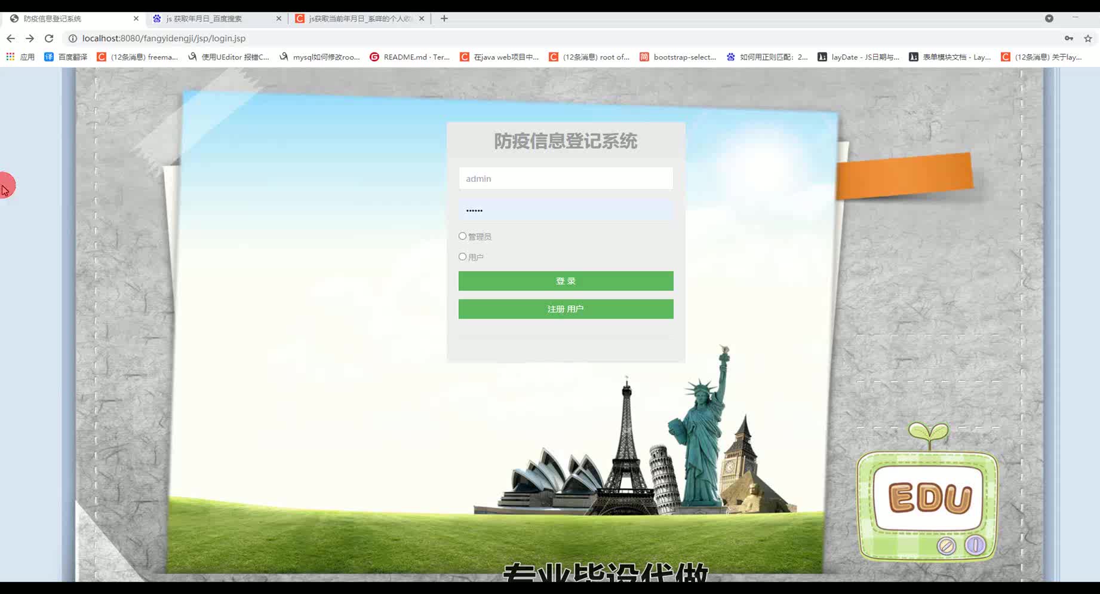Open the (12条消息) freema... bookmark
The image size is (1100, 594).
coord(137,57)
